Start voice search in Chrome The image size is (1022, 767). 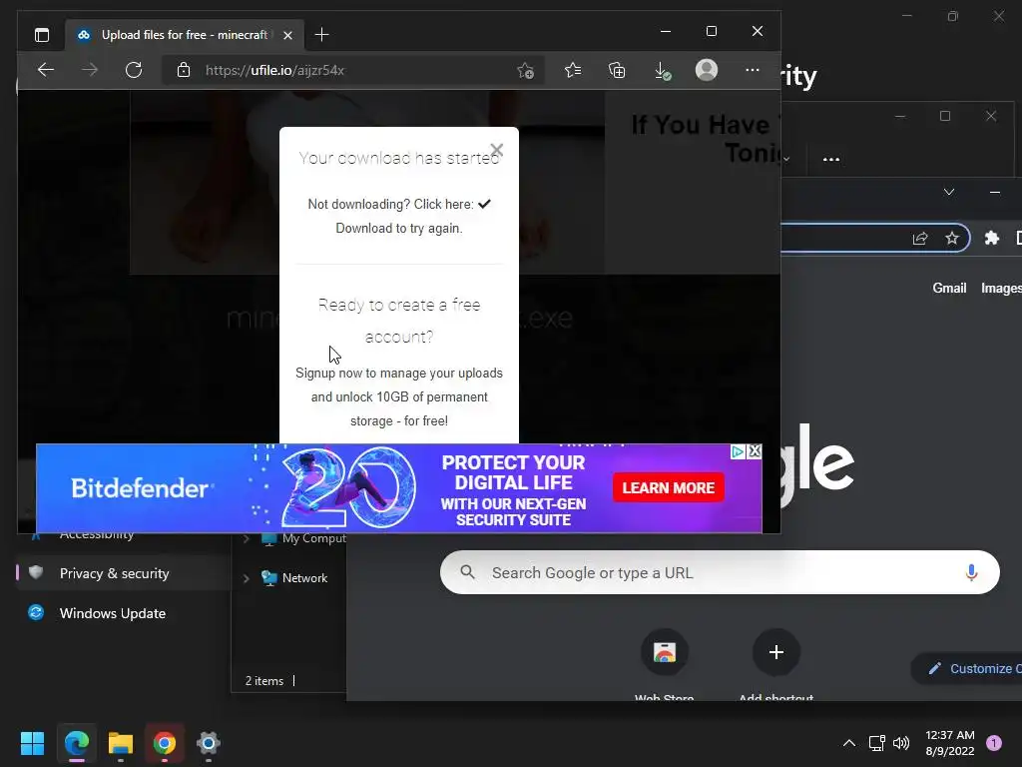pyautogui.click(x=971, y=572)
